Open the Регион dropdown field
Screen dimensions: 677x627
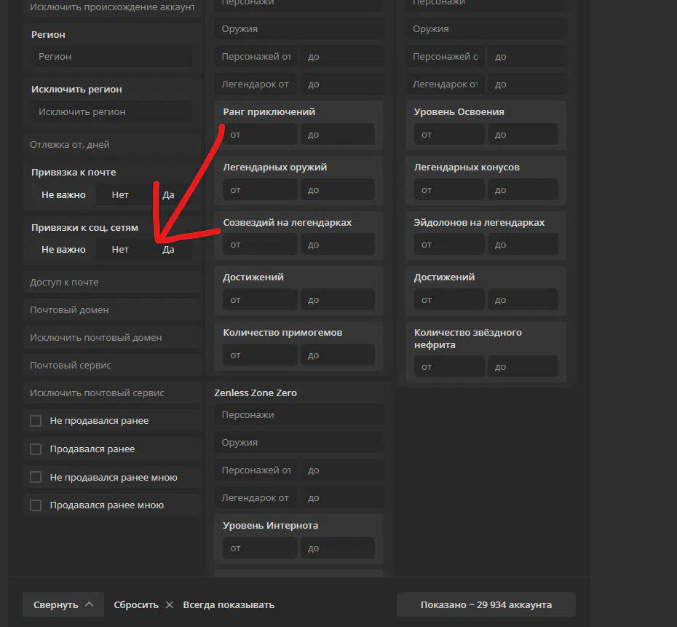pyautogui.click(x=112, y=57)
